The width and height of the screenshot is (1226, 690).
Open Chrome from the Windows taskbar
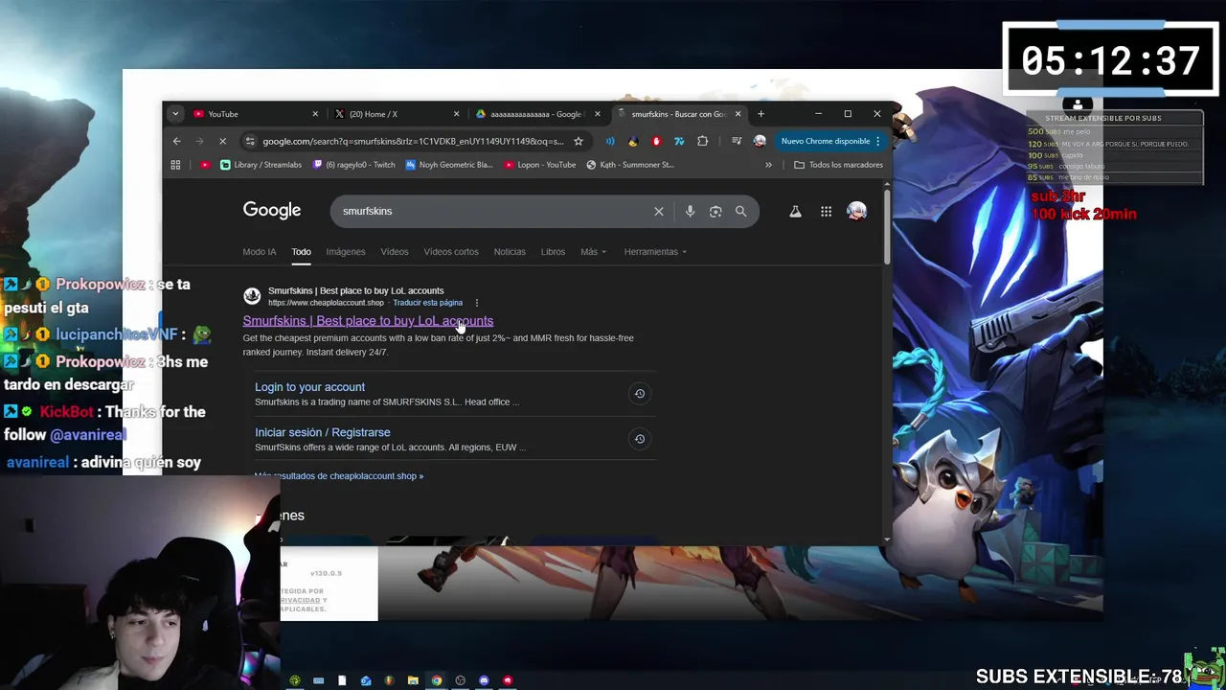(437, 680)
